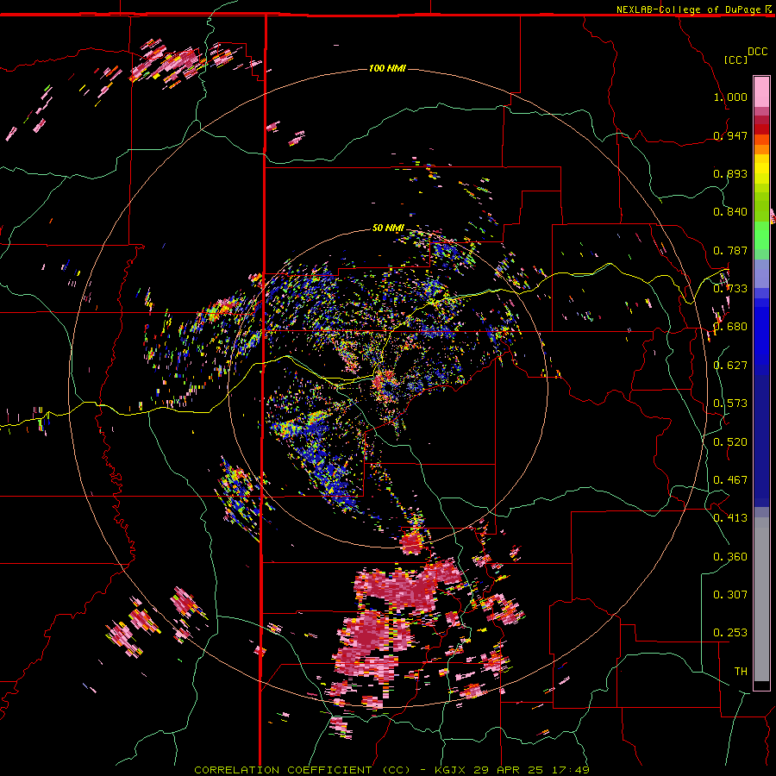Click the [CC] units label above scale
Image resolution: width=776 pixels, height=776 pixels.
pos(735,59)
